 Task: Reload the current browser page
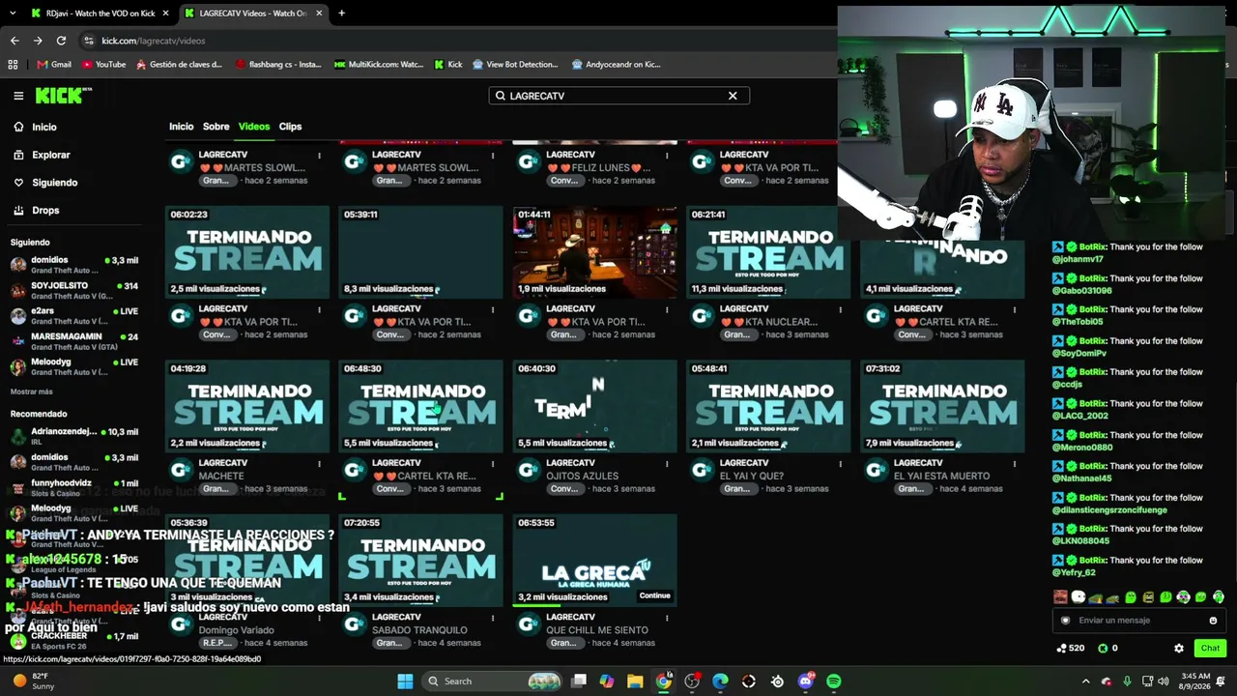[61, 41]
